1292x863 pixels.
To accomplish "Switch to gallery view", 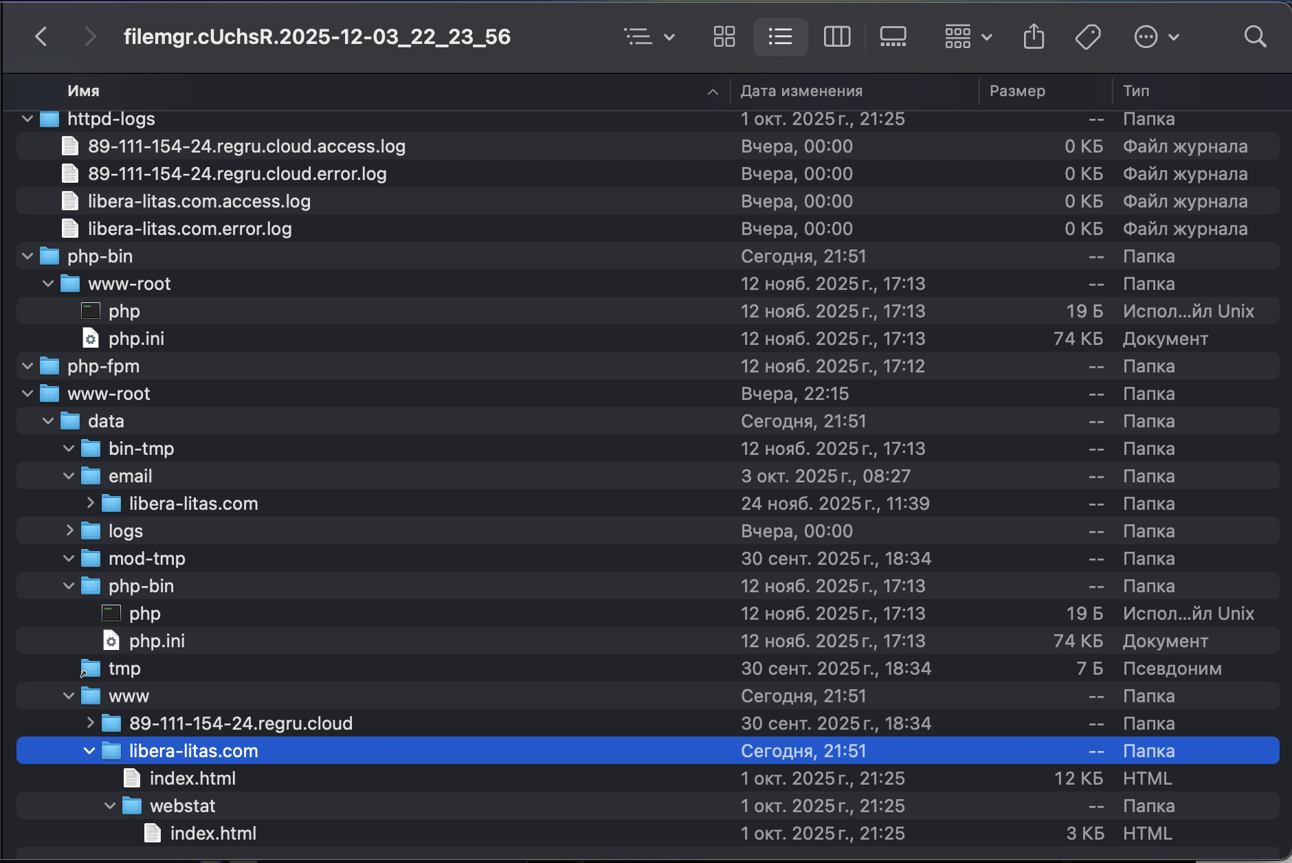I will tap(893, 36).
